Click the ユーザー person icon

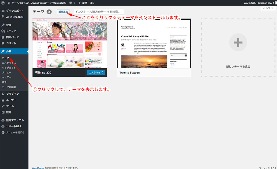click(x=3, y=100)
